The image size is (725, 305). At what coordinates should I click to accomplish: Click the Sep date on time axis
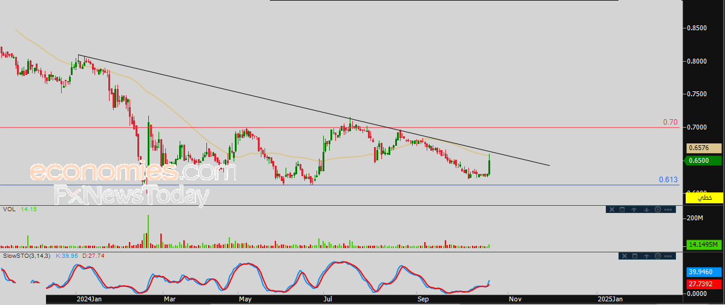tap(423, 300)
